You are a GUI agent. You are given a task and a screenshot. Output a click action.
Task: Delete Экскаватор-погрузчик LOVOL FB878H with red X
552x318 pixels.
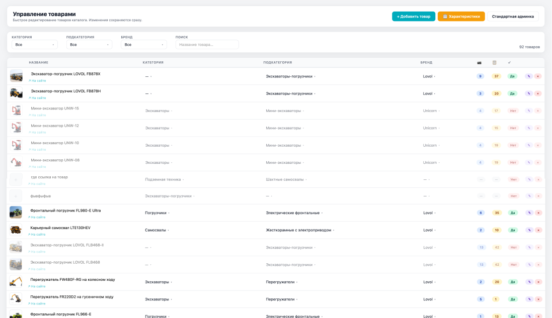click(538, 93)
